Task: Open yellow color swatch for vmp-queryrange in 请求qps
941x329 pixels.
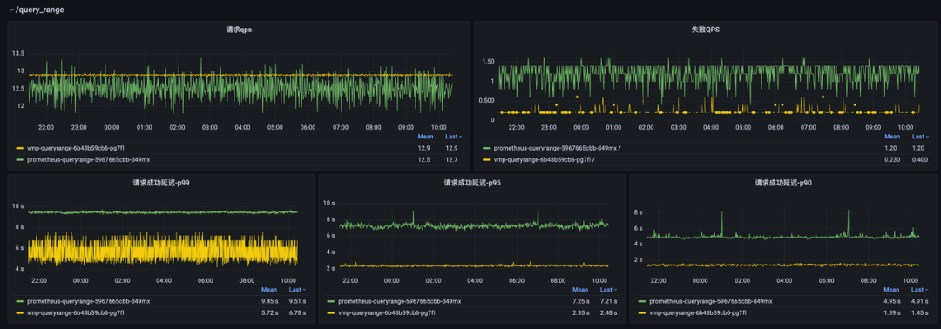Action: point(20,148)
